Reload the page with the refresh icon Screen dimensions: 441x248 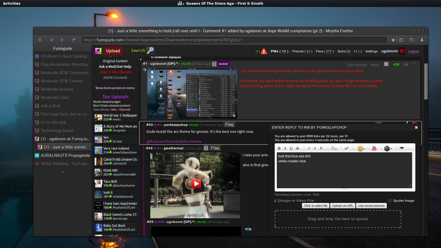point(73,40)
